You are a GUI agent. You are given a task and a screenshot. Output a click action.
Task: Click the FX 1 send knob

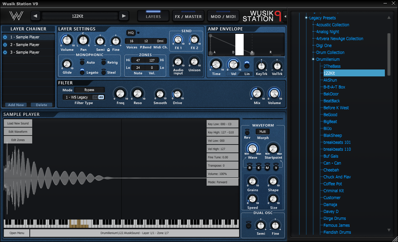point(178,39)
